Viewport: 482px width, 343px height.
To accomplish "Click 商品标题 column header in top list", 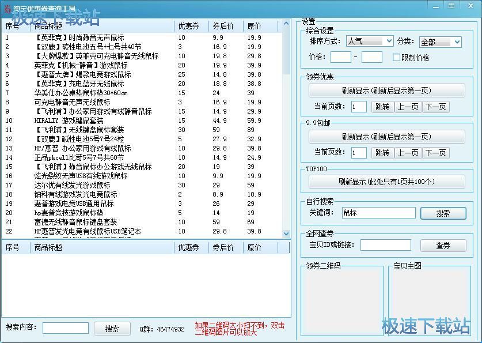I will click(x=103, y=27).
